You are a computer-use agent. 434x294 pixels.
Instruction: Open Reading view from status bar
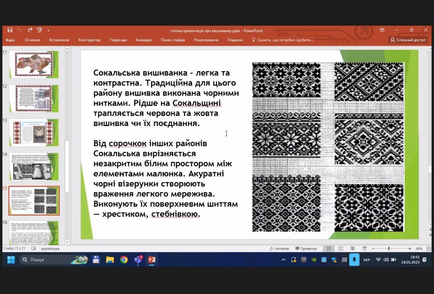(x=352, y=249)
